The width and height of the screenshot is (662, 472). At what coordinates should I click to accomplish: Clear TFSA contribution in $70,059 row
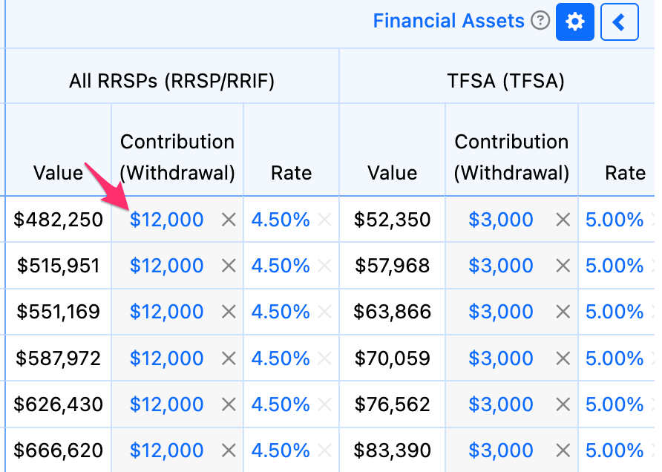click(563, 358)
